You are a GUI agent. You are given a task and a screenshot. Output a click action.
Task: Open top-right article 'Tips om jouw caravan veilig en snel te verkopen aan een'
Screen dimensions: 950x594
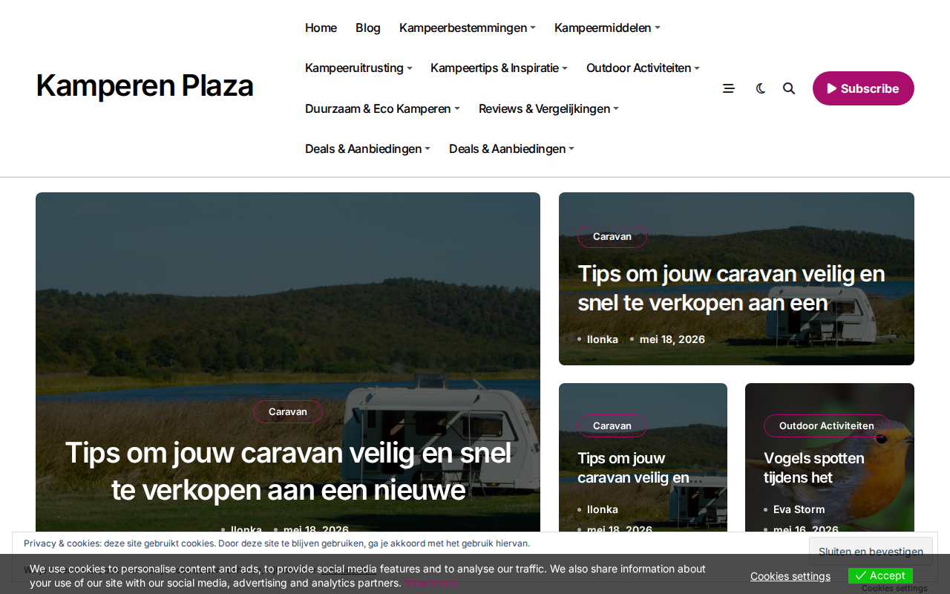click(731, 288)
